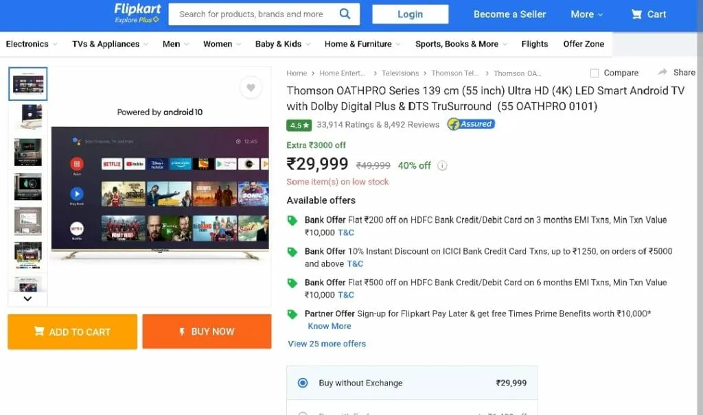
Task: Select Buy without Exchange radio button
Action: coord(303,383)
